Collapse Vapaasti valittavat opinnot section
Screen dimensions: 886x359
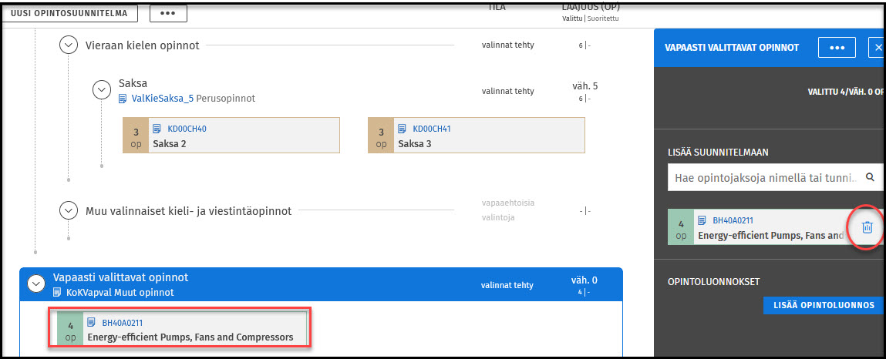click(35, 284)
